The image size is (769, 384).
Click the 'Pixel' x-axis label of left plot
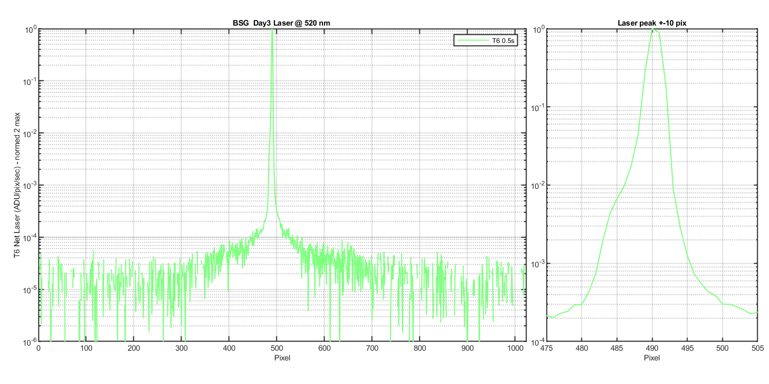[281, 357]
